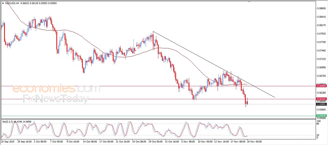Click the economies.com watermark
Image resolution: width=328 pixels, height=145 pixels.
click(56, 89)
